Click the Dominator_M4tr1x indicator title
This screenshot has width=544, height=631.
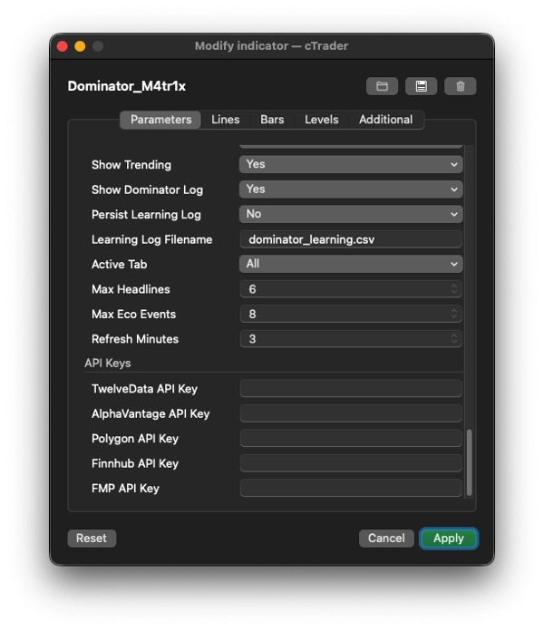(x=126, y=86)
